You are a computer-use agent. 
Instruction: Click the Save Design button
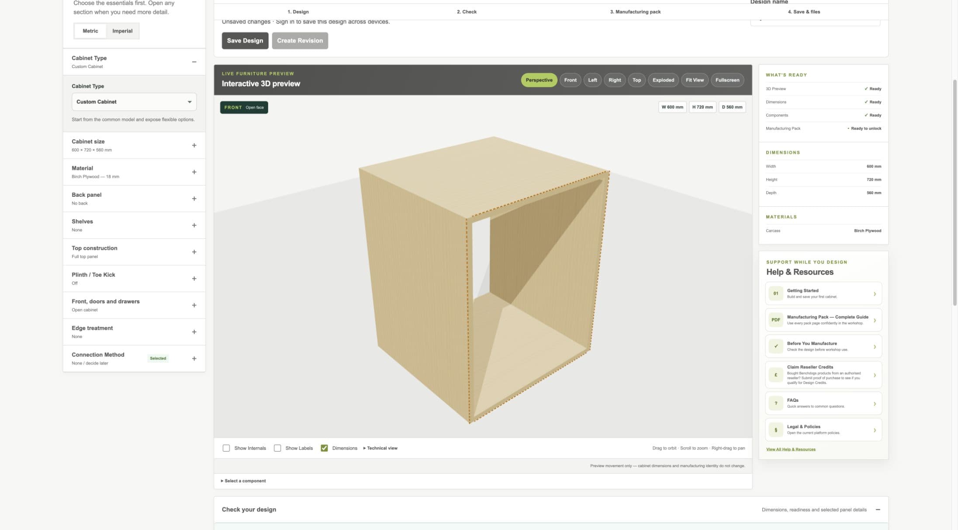245,41
